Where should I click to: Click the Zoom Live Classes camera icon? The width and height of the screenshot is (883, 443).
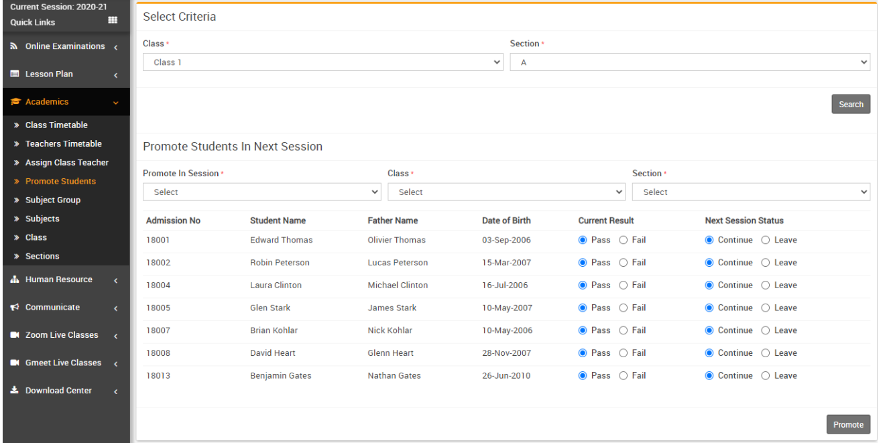click(15, 335)
